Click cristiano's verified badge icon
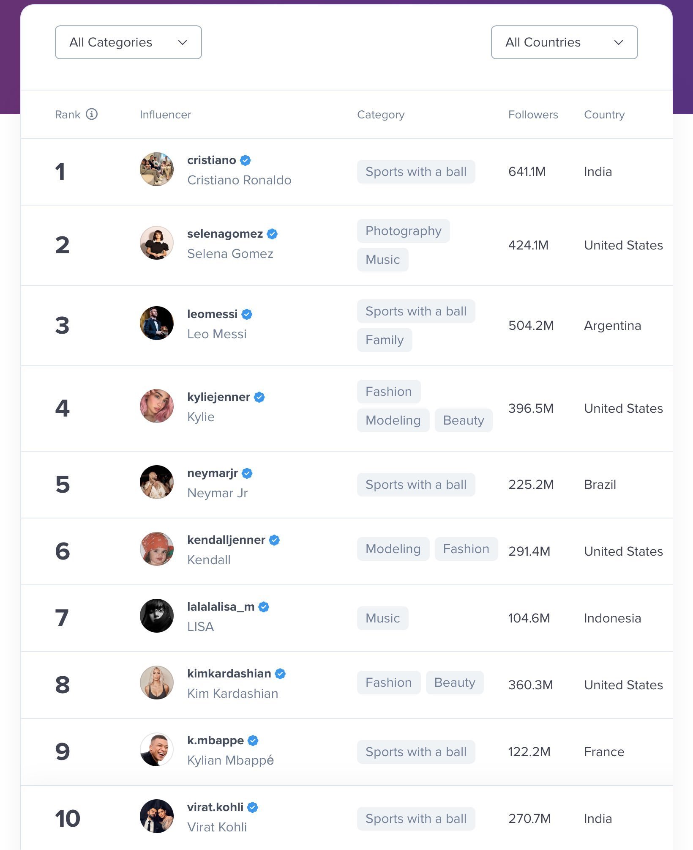The width and height of the screenshot is (693, 850). [246, 160]
